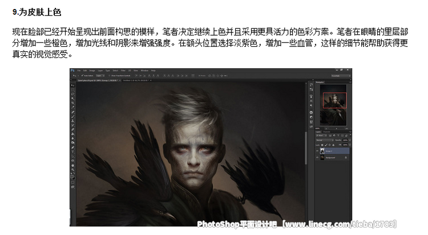Screen dimensions: 428x235
Task: Select the Crop tool
Action: [x=72, y=103]
